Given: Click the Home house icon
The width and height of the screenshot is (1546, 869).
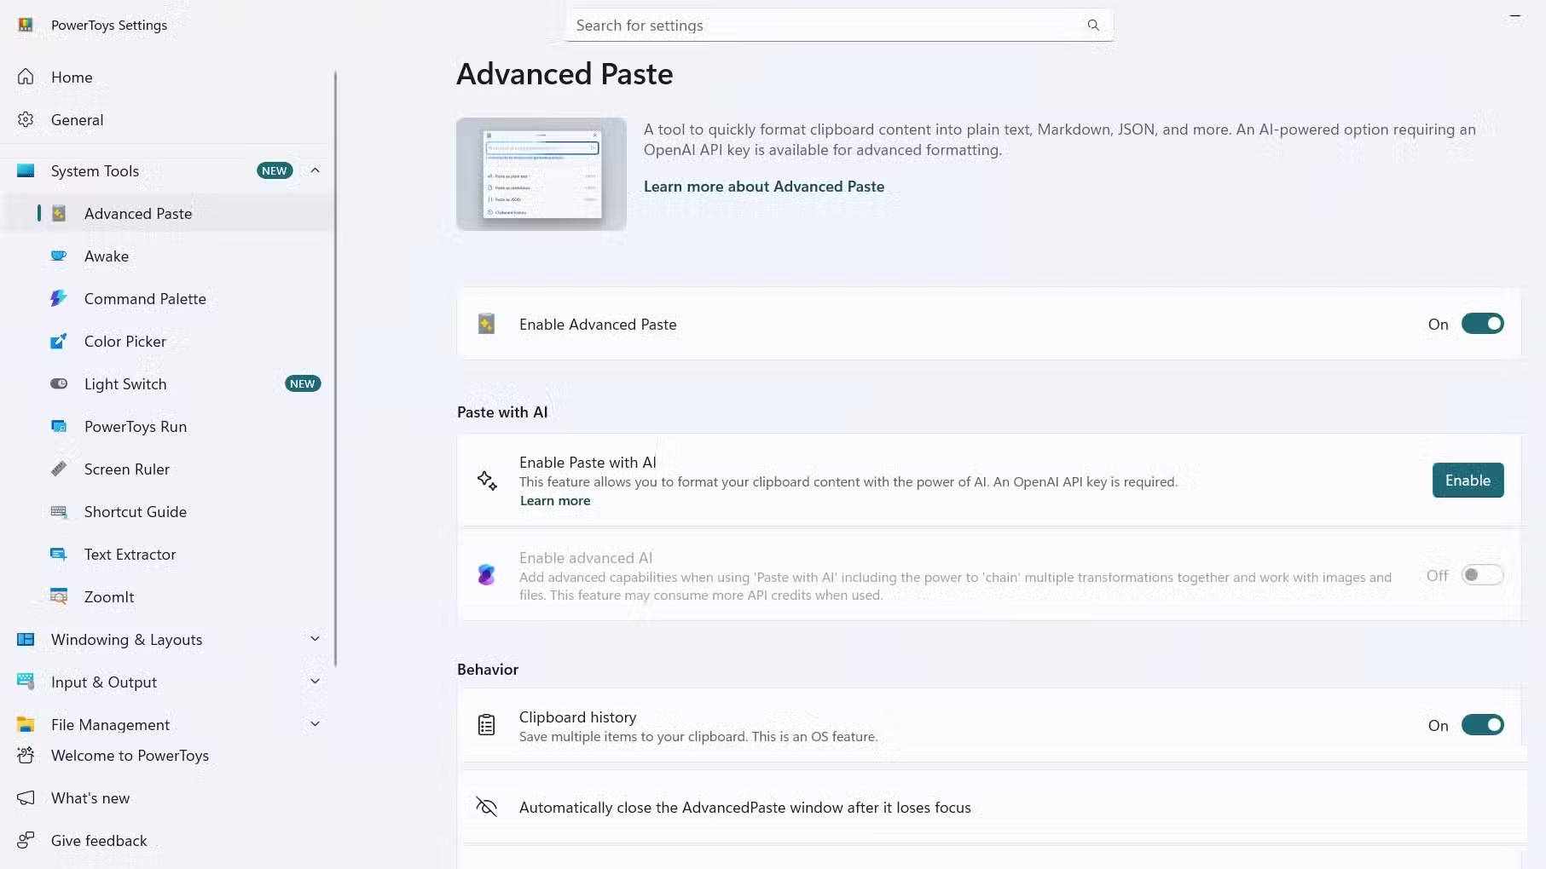Looking at the screenshot, I should [26, 77].
